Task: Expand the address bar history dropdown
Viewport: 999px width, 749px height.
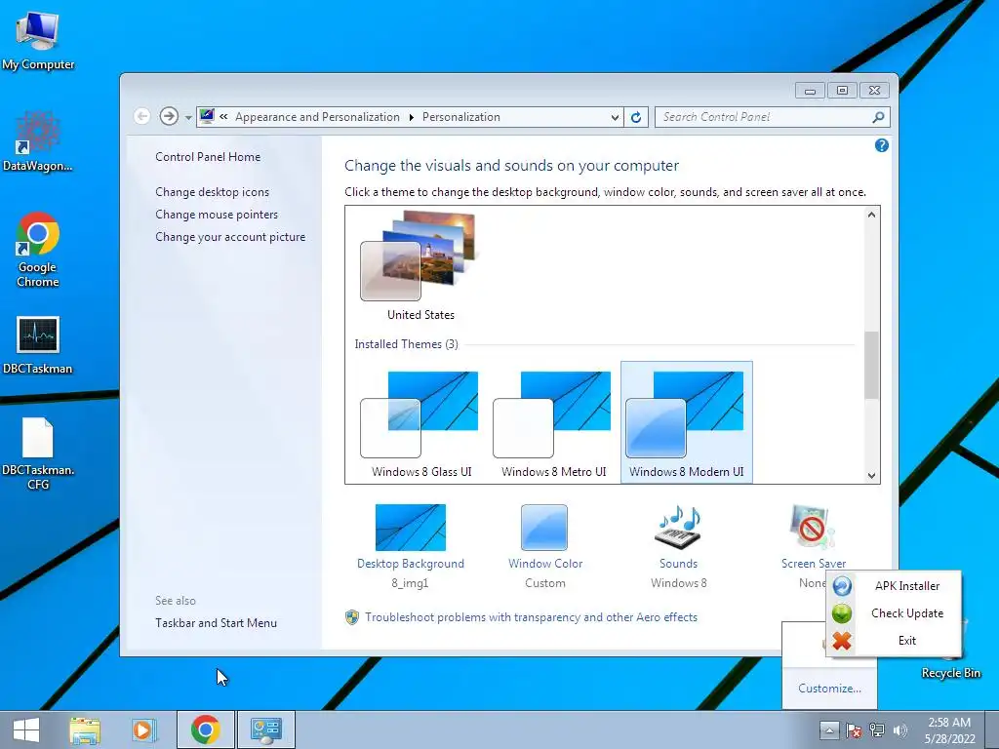Action: 615,117
